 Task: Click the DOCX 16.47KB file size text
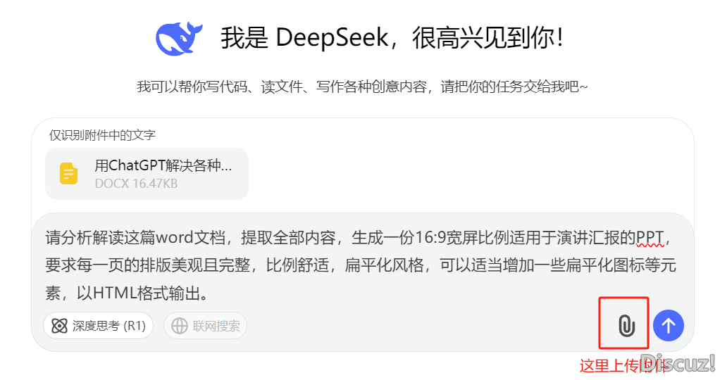click(136, 184)
